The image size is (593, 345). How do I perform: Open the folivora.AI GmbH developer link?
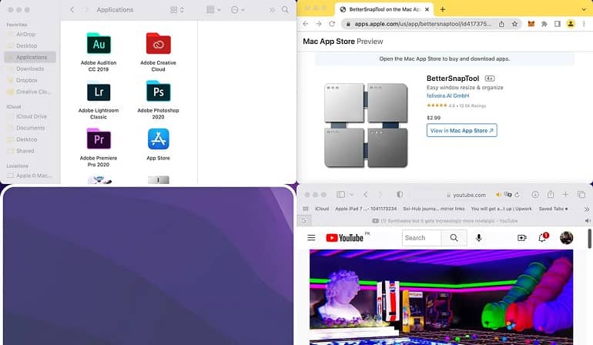click(447, 95)
